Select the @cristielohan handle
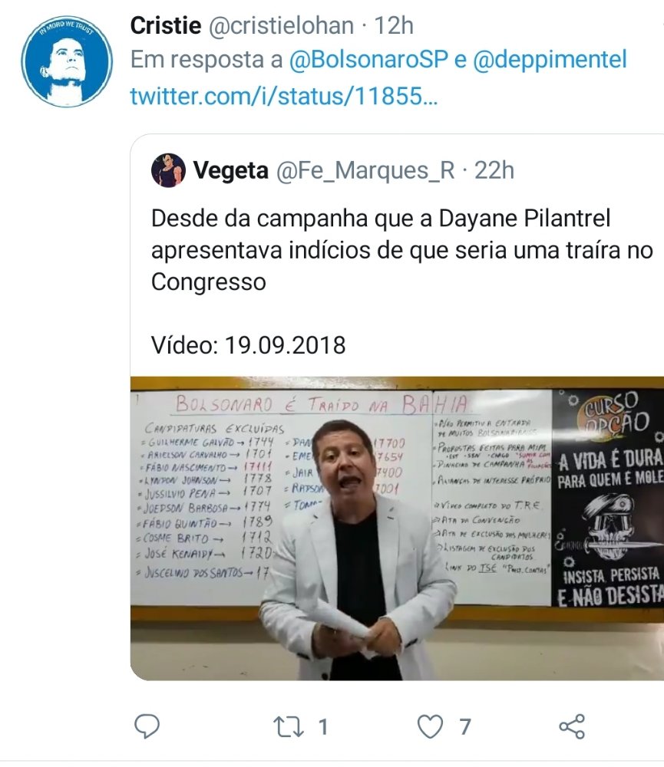664x767 pixels. click(x=282, y=25)
